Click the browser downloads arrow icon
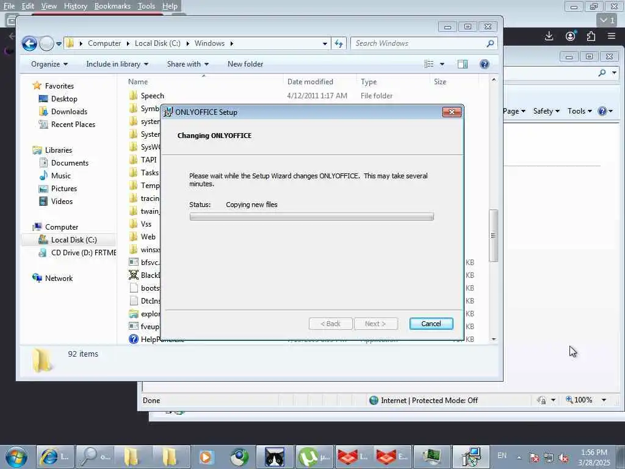This screenshot has height=469, width=625. [x=549, y=36]
